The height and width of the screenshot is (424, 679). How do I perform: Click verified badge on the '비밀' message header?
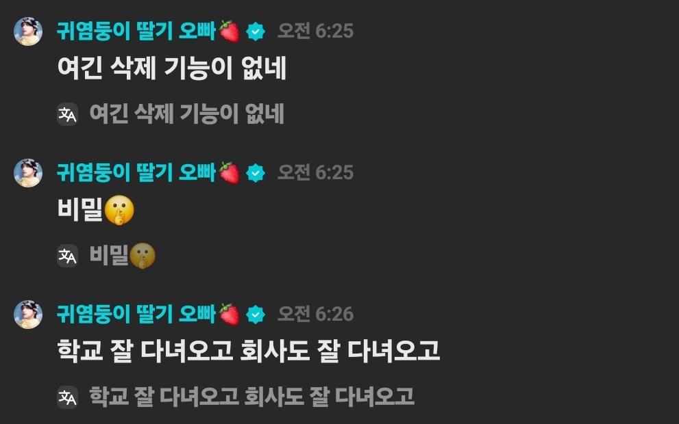pos(256,173)
